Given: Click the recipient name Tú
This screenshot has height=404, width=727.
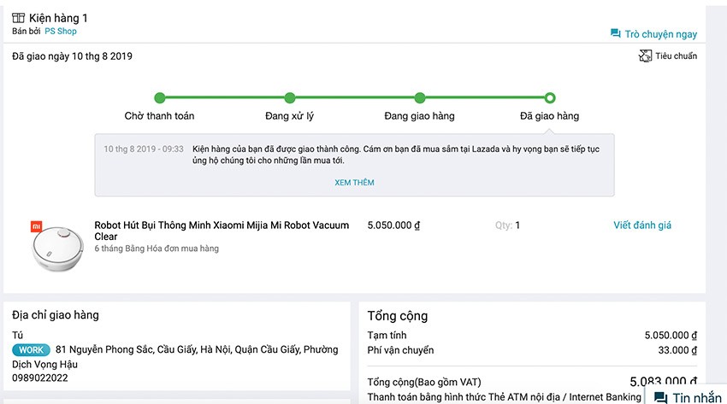Looking at the screenshot, I should pos(17,335).
